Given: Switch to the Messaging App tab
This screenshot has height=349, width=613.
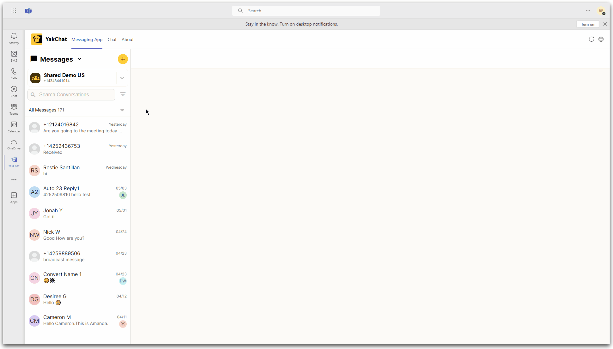Looking at the screenshot, I should pyautogui.click(x=87, y=39).
